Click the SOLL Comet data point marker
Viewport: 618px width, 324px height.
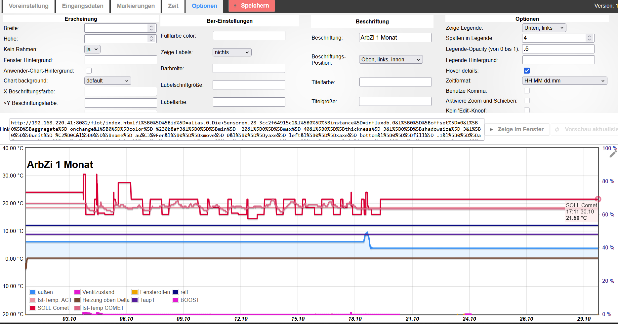[x=598, y=199]
